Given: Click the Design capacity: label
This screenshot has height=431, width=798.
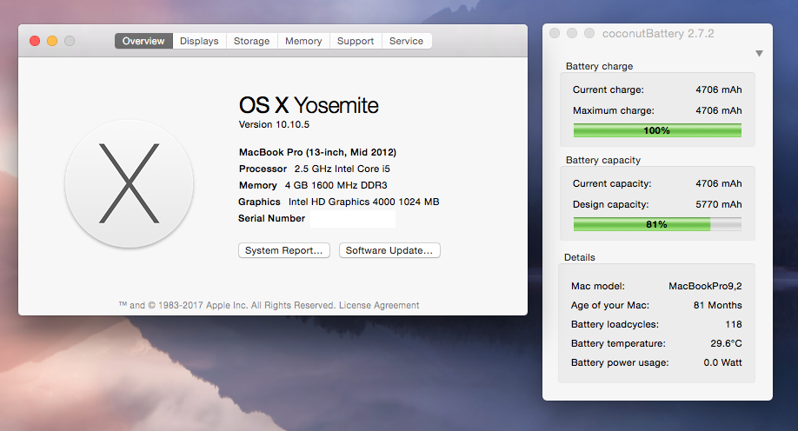Looking at the screenshot, I should [611, 204].
